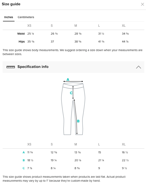Switch to the Centimeters tab
Viewport: 146px width, 184px height.
26,17
